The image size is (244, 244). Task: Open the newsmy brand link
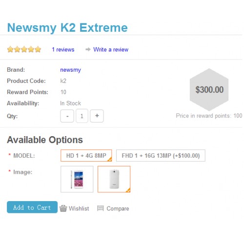70,70
